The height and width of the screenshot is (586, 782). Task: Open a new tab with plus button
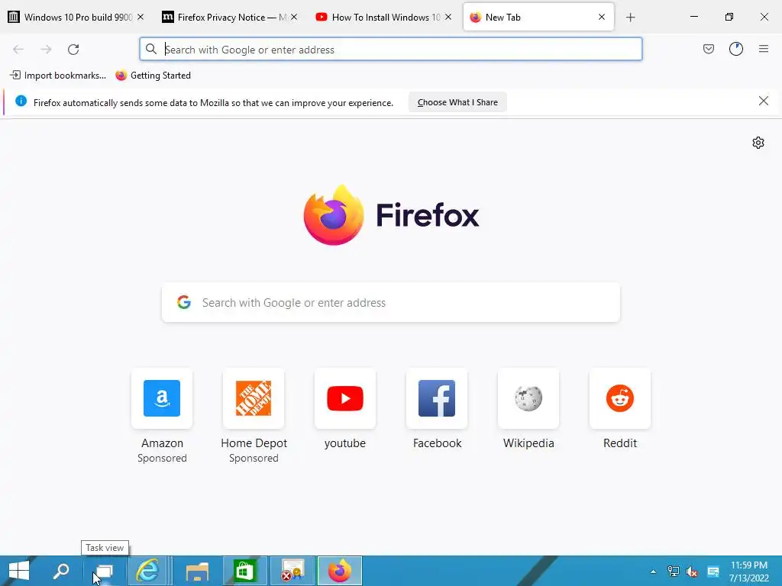coord(630,18)
